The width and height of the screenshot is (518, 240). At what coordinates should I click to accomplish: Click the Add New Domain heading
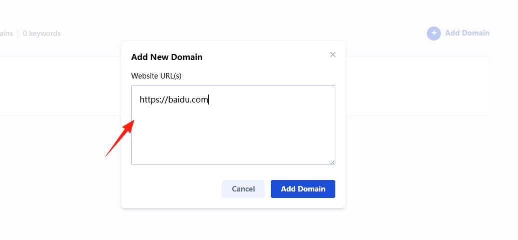pos(167,57)
